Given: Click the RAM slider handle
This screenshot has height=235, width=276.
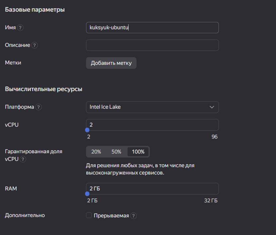Looking at the screenshot, I should (x=87, y=194).
